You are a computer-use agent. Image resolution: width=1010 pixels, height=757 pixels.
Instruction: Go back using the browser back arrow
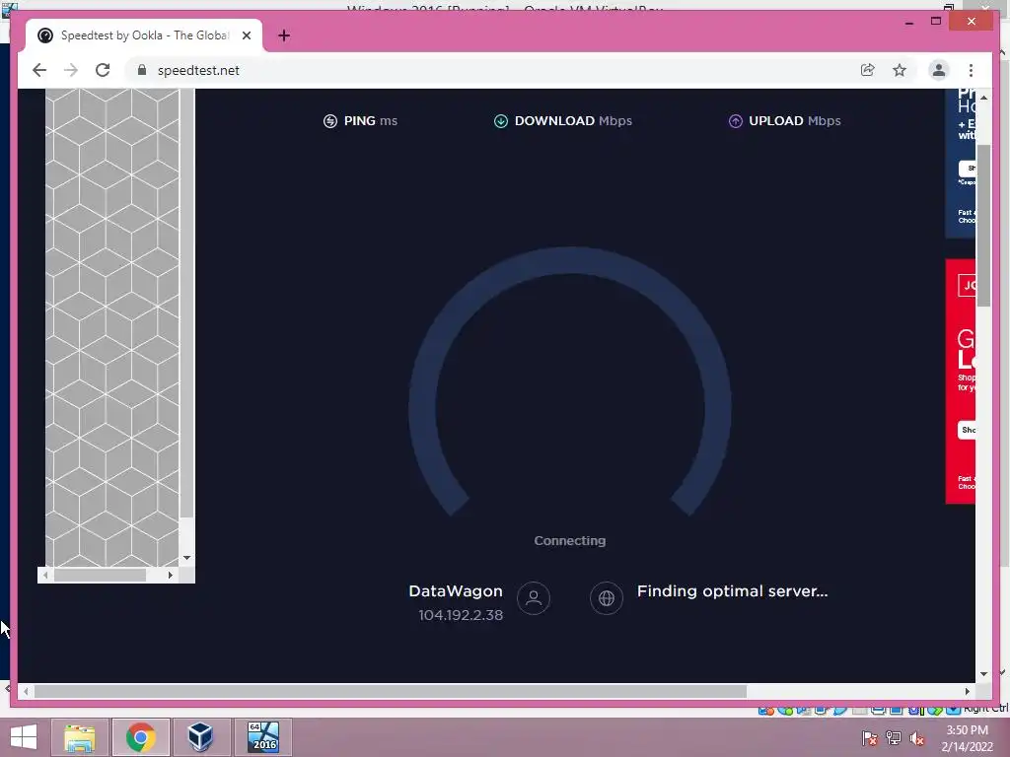(x=39, y=70)
